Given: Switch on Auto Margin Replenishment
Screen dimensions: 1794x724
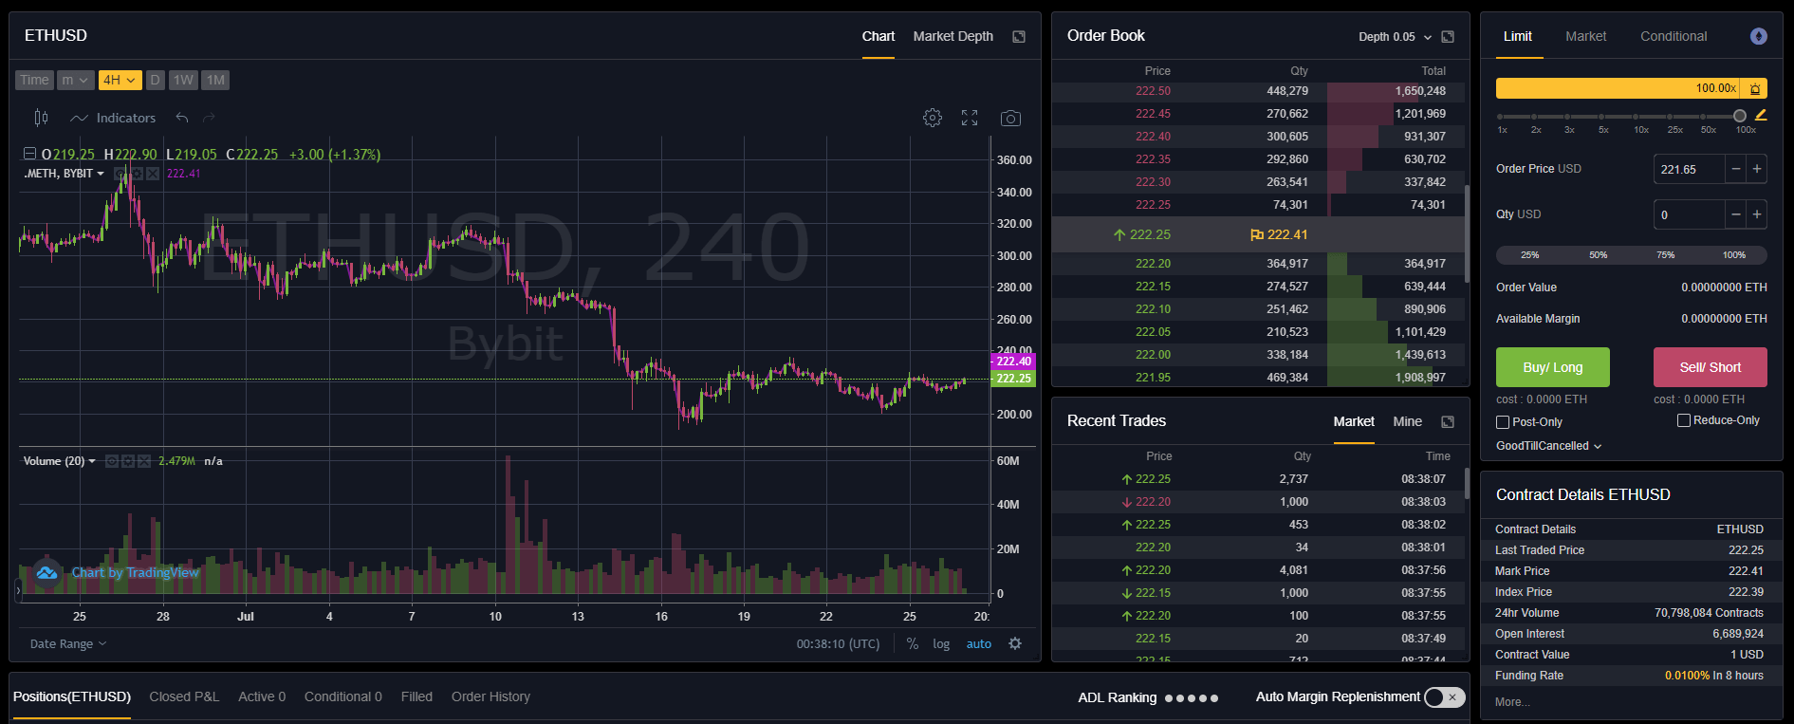Looking at the screenshot, I should (x=1445, y=697).
